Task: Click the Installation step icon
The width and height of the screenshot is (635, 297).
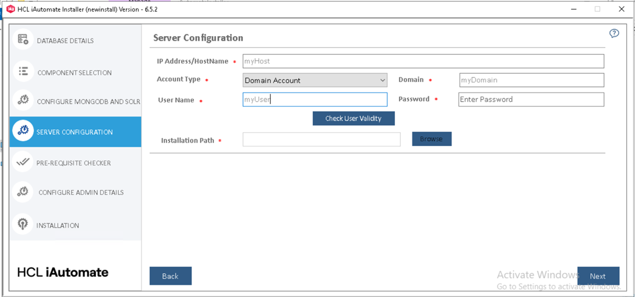Action: [23, 225]
